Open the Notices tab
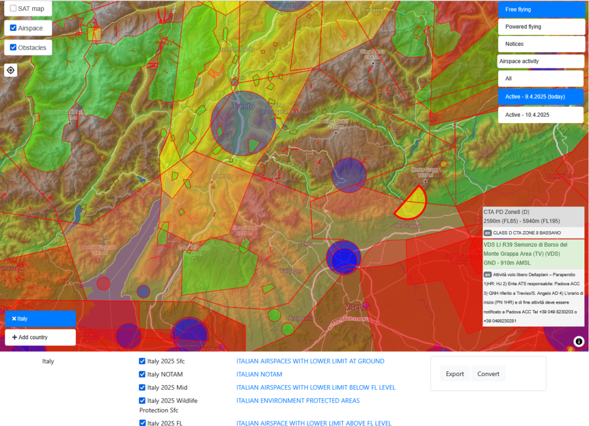This screenshot has width=589, height=426. point(541,44)
